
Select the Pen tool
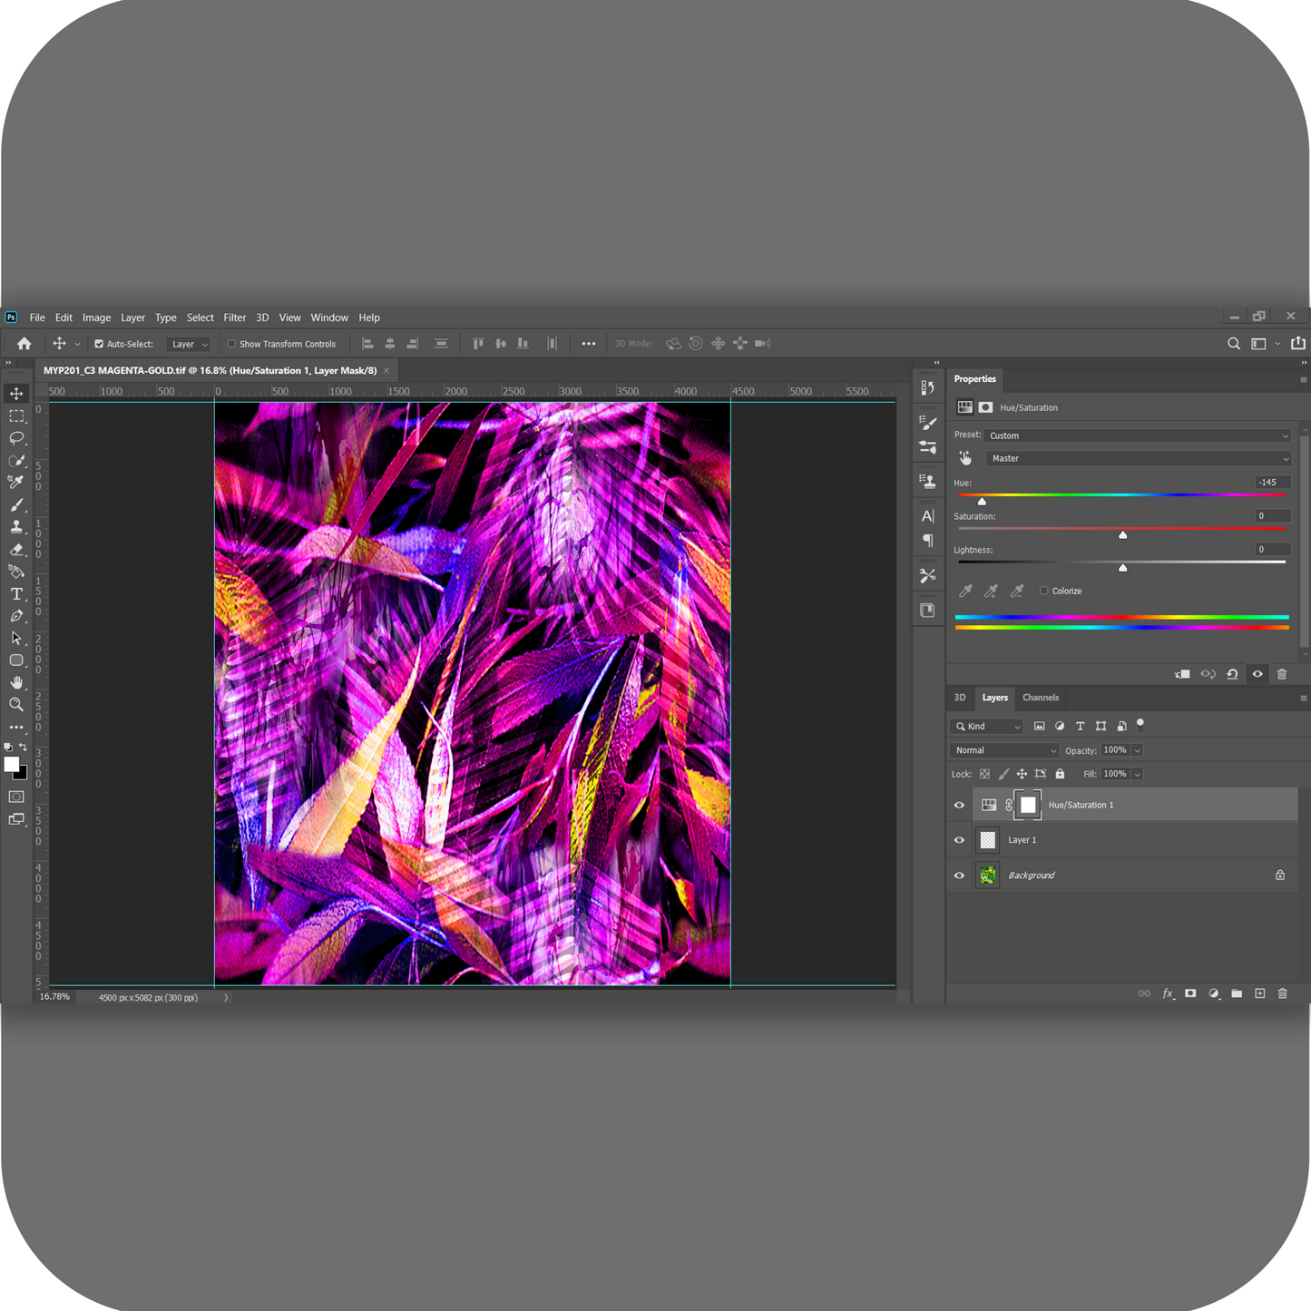click(x=16, y=616)
